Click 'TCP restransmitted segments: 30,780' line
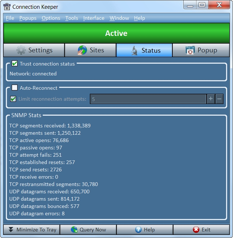 pos(54,184)
